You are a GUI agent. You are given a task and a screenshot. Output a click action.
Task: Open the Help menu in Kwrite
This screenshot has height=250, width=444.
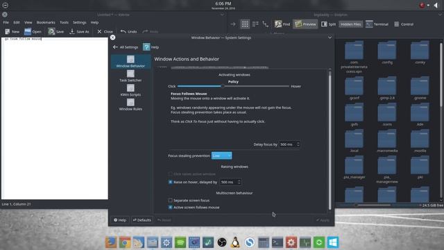pyautogui.click(x=94, y=22)
